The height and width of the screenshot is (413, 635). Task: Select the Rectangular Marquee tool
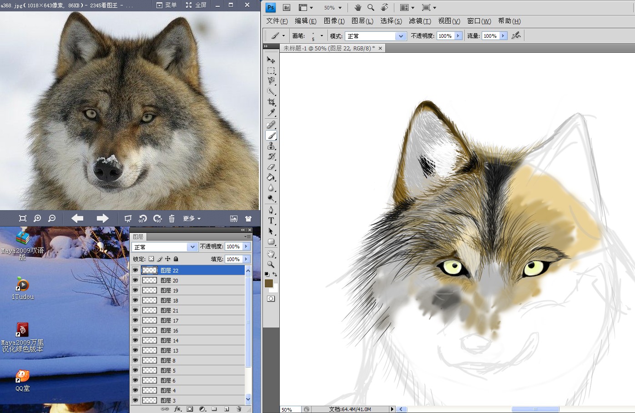click(271, 71)
